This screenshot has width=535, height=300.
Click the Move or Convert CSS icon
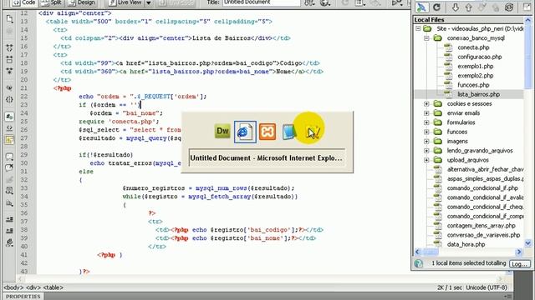(x=9, y=203)
